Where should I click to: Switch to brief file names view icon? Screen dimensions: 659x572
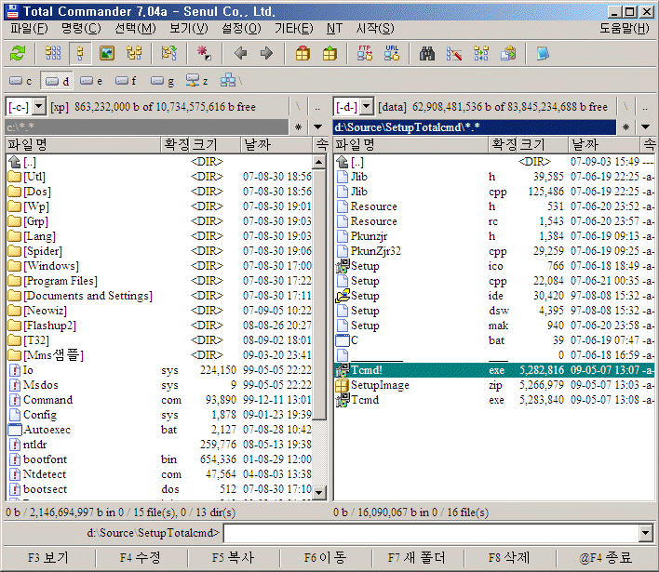(x=53, y=53)
